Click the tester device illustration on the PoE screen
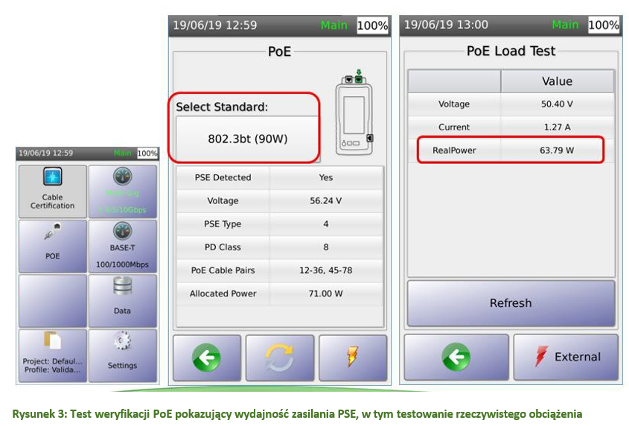Screen dimensions: 629x426 pos(354,112)
